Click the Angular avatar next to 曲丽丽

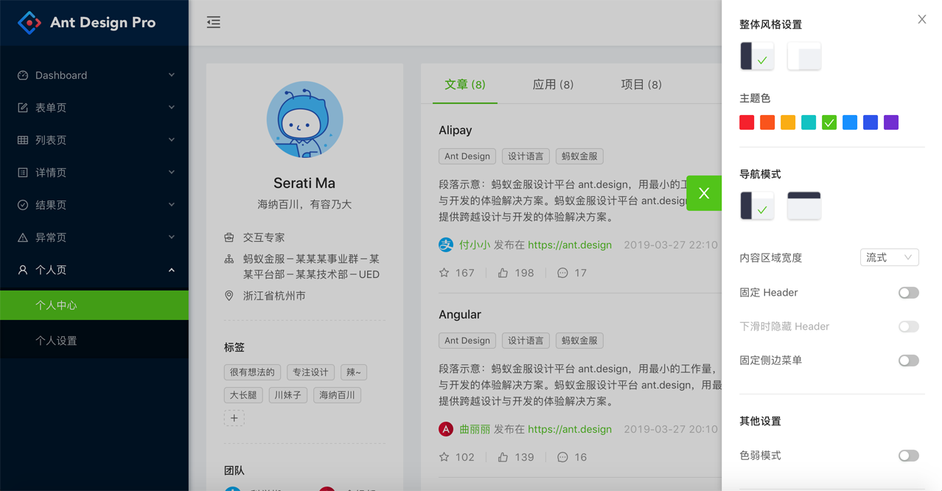446,429
